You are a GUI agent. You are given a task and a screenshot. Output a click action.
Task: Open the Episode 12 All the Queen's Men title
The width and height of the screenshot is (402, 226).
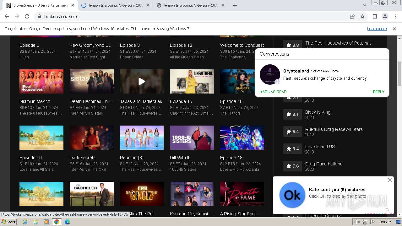pyautogui.click(x=181, y=45)
